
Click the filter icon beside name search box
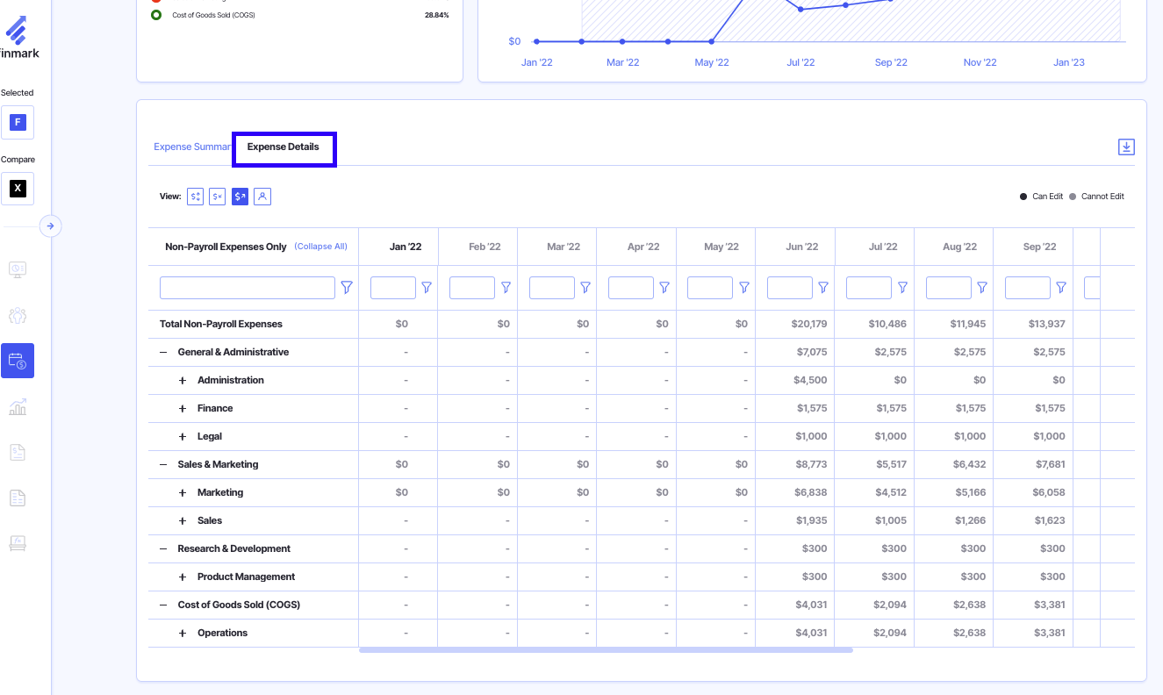point(347,288)
